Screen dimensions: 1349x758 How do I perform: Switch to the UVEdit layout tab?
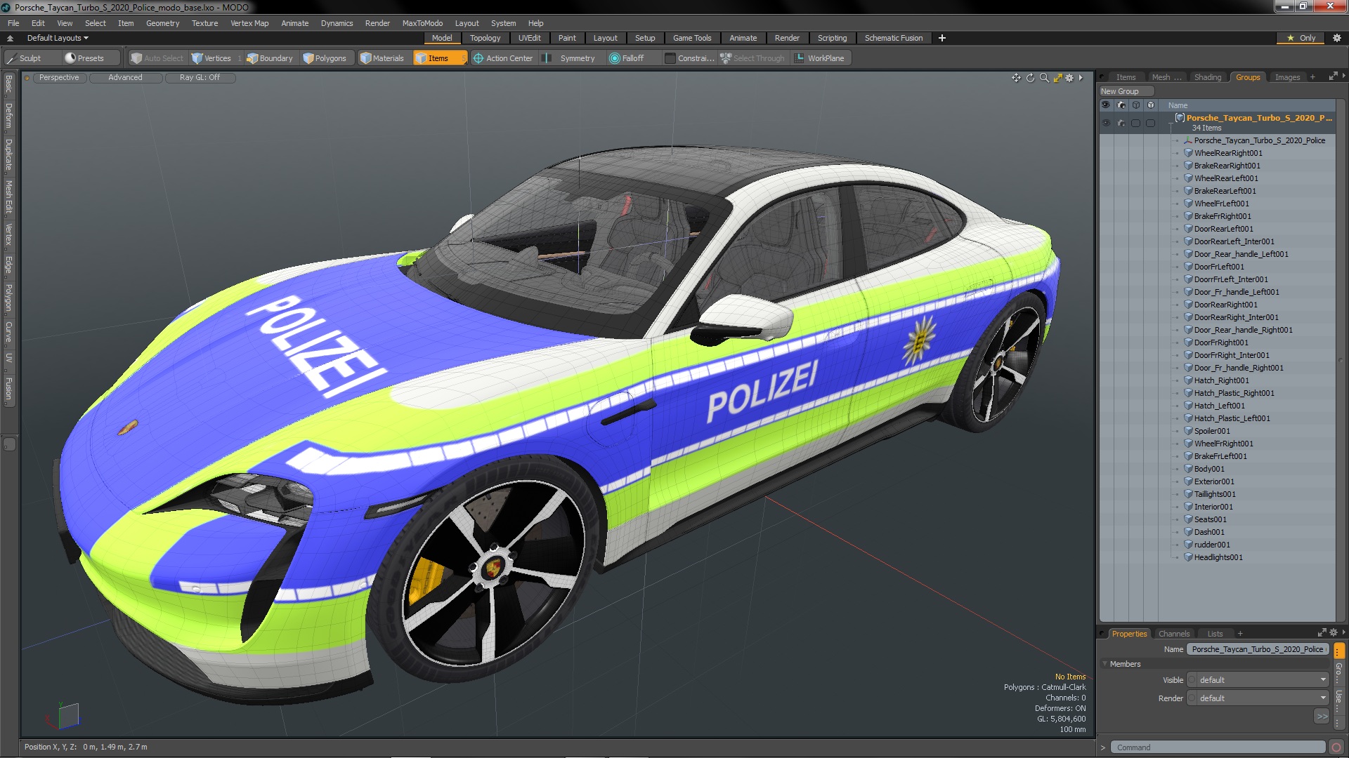(529, 38)
